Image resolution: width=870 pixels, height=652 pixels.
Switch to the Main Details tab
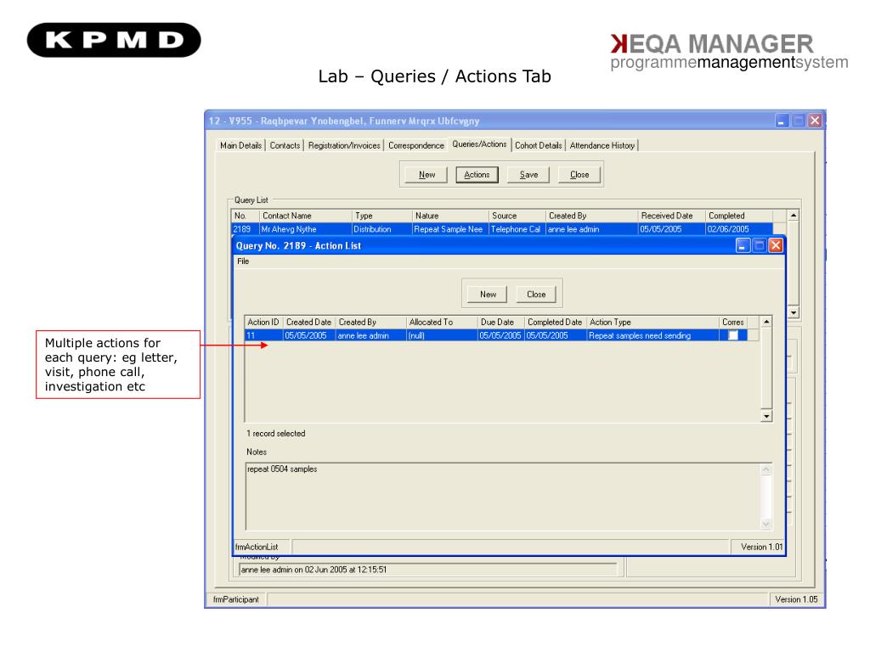[241, 145]
